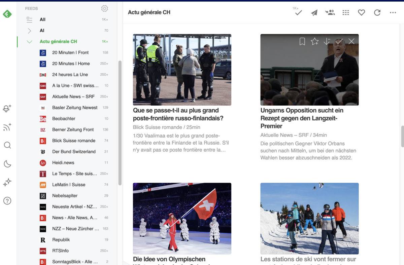This screenshot has height=265, width=404.
Task: Click the paper plane share icon
Action: pos(314,13)
